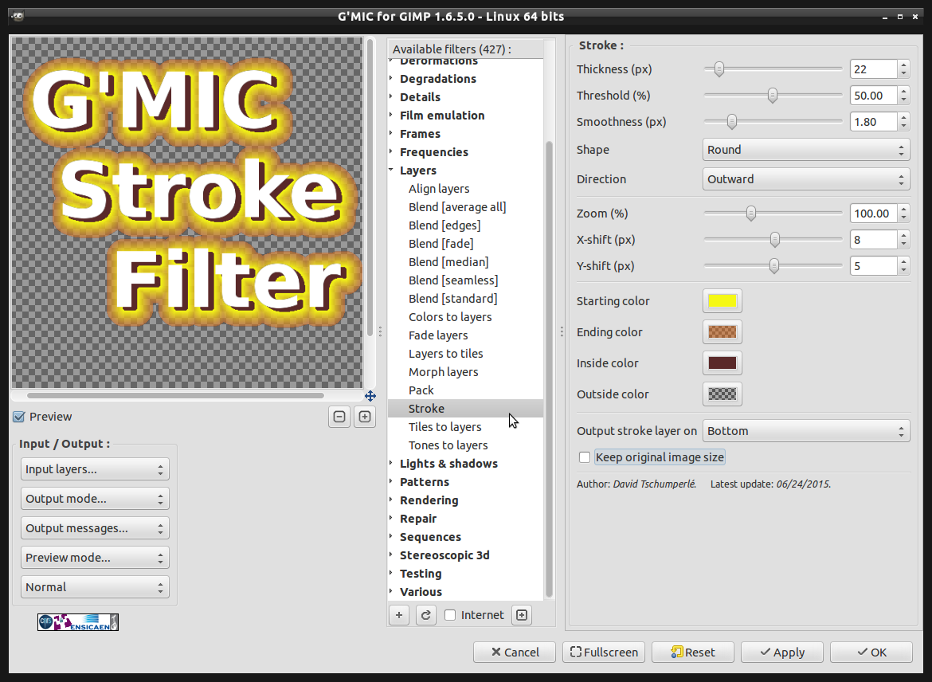Click the Stroke filter preview image
Screen dimensions: 932x682
(187, 213)
